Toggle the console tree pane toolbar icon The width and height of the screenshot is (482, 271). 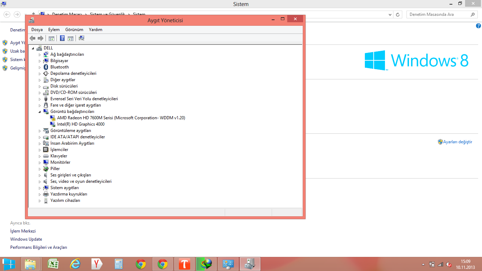52,38
